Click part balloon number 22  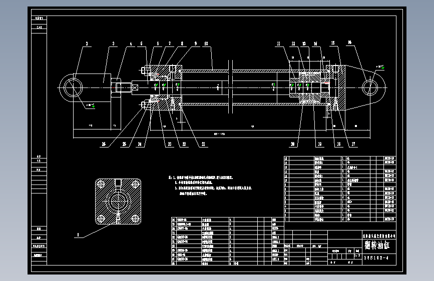tap(184, 144)
